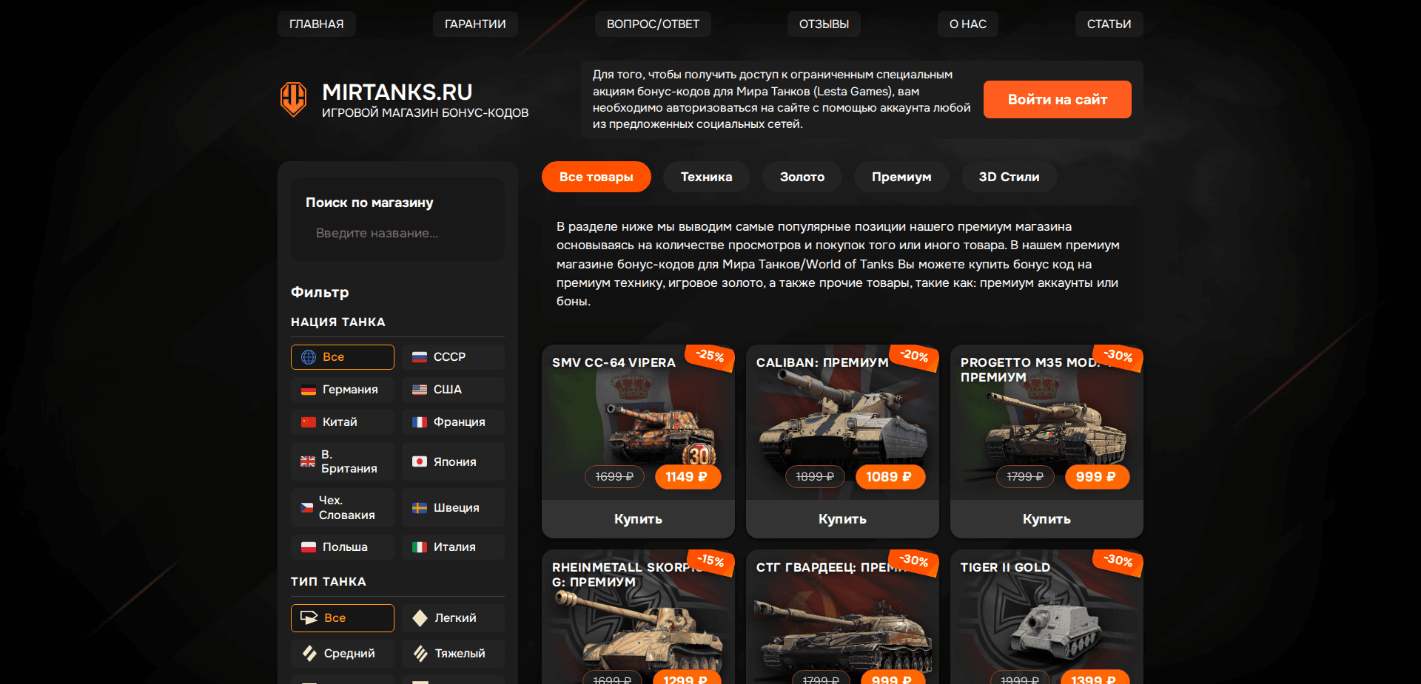Open the ГЛАВНАЯ menu item
Image resolution: width=1421 pixels, height=684 pixels.
(x=317, y=24)
